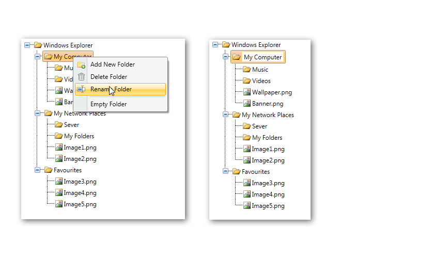
Task: Click the rename icon beside Rename Folder
Action: coord(81,89)
